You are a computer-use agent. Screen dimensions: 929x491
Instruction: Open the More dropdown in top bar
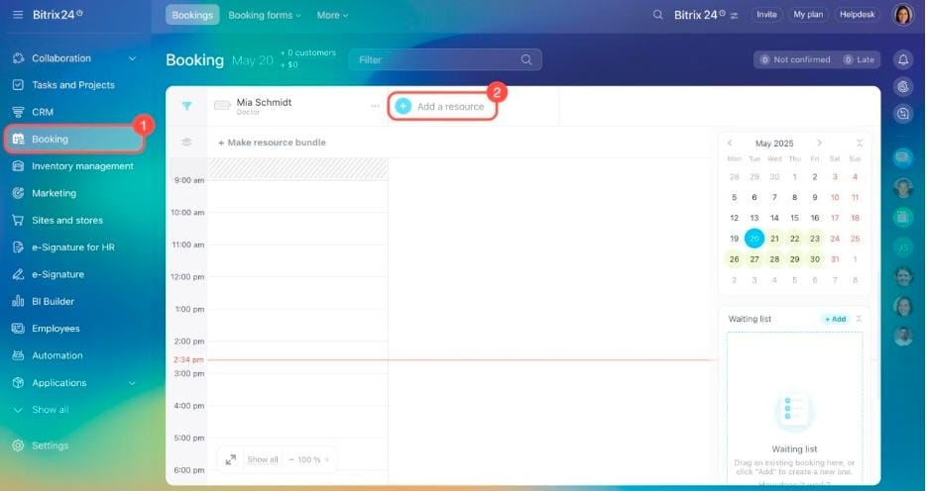tap(332, 15)
